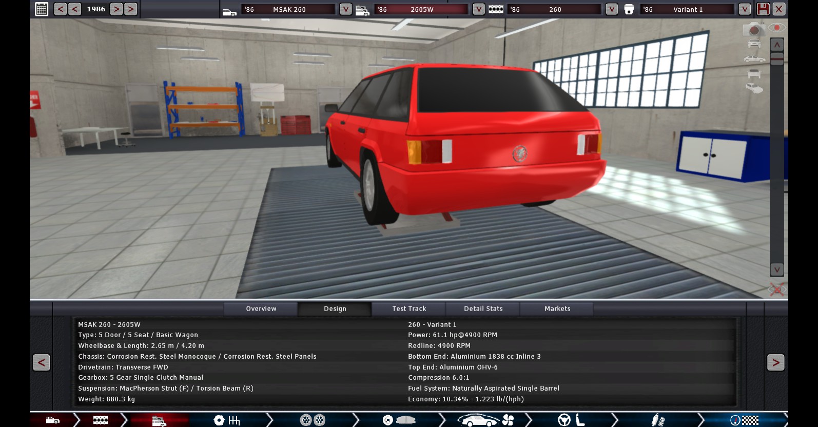Click the 'Economy: 10.34%' line
Viewport: 818px width, 427px height.
(465, 399)
